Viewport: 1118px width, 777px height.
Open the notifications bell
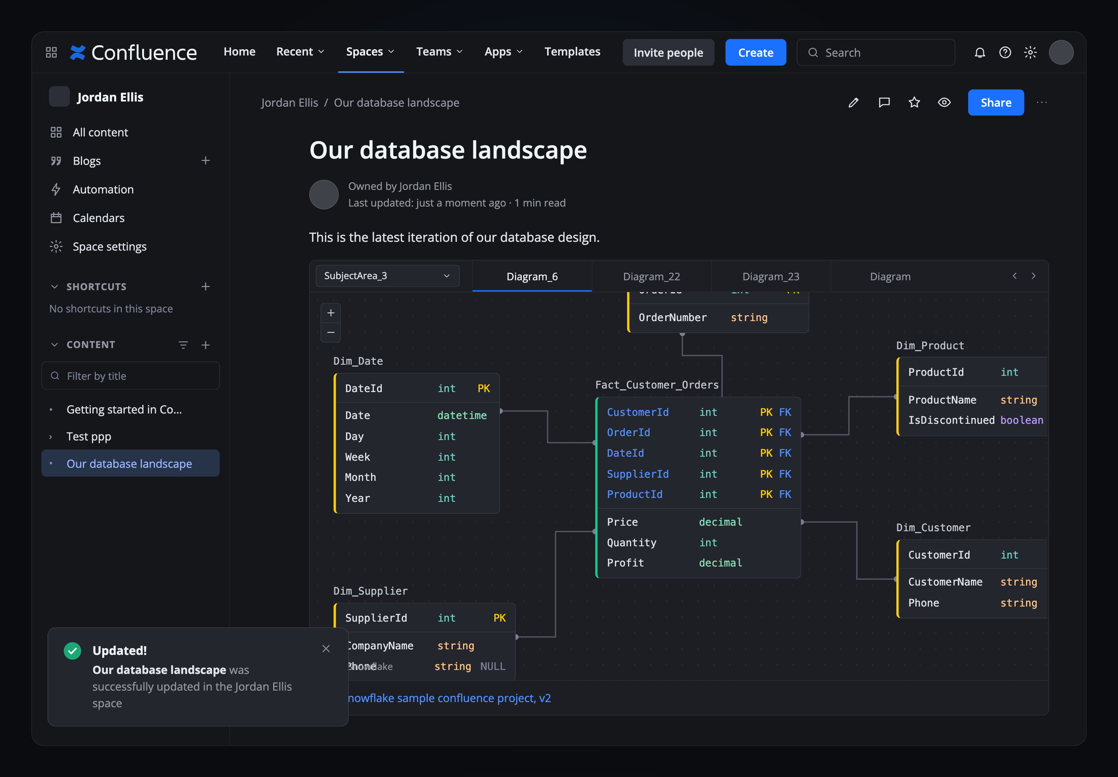tap(980, 52)
